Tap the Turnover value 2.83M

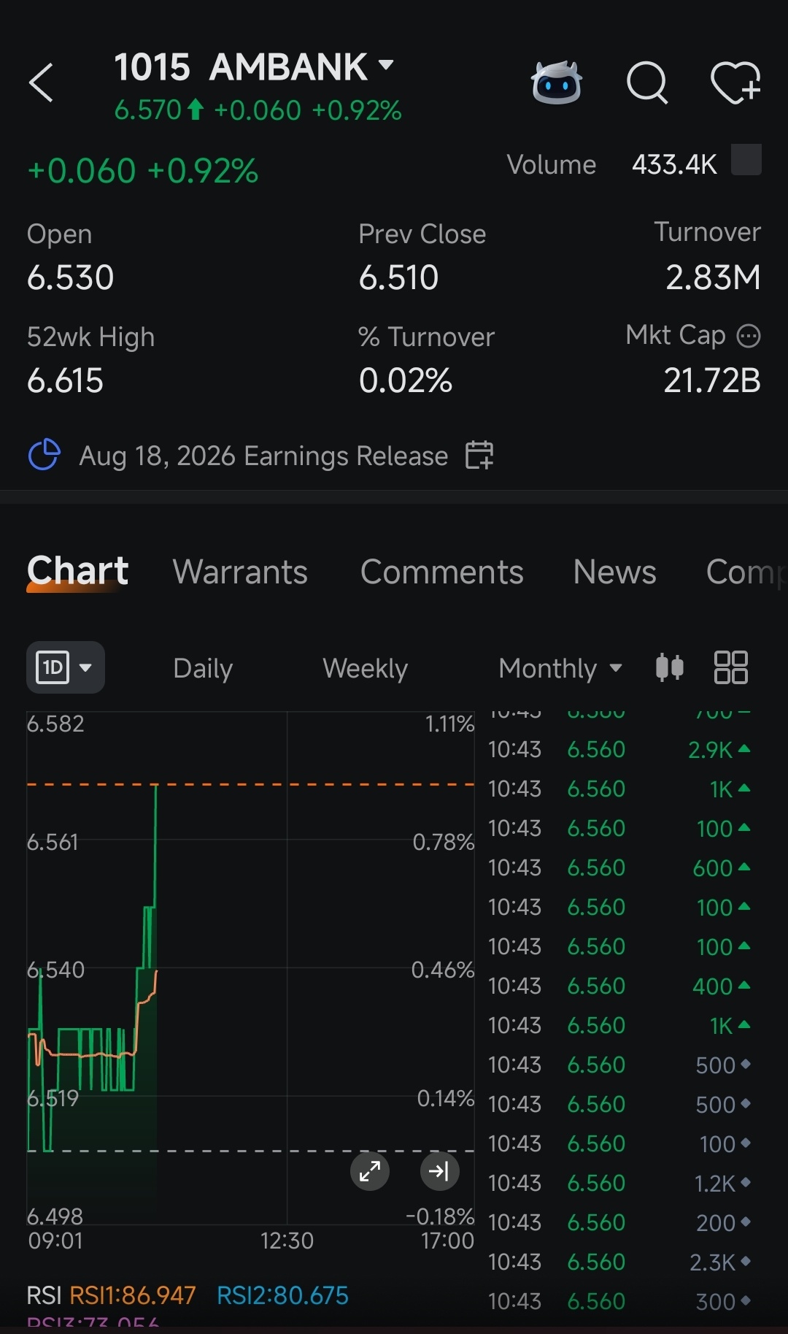(x=713, y=277)
